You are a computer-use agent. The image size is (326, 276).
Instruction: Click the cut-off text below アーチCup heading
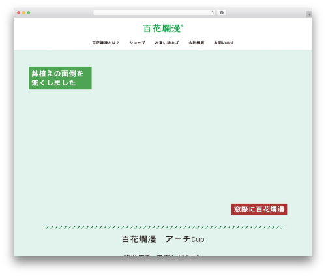pyautogui.click(x=162, y=255)
